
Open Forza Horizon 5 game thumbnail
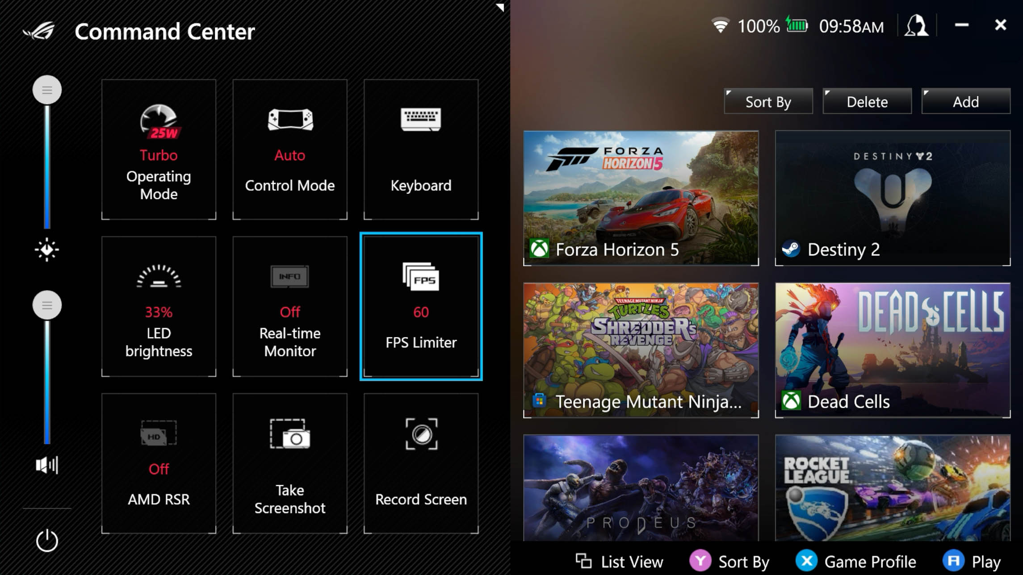tap(640, 198)
